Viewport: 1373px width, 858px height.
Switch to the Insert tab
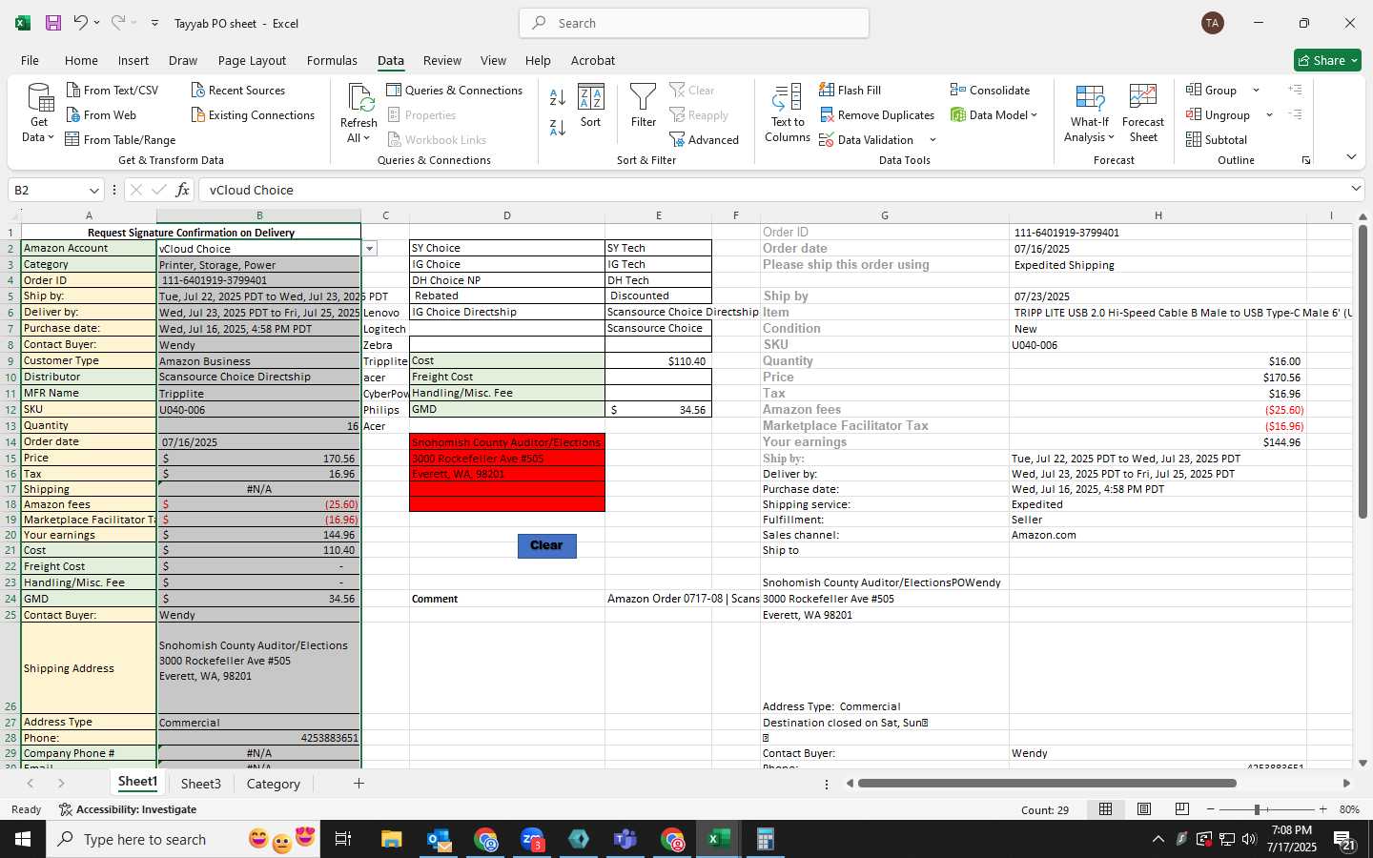click(133, 60)
